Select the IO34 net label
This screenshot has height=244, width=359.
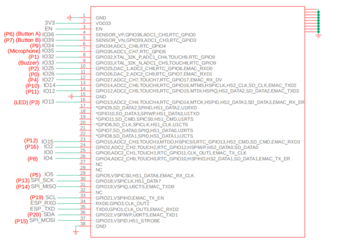48,45
